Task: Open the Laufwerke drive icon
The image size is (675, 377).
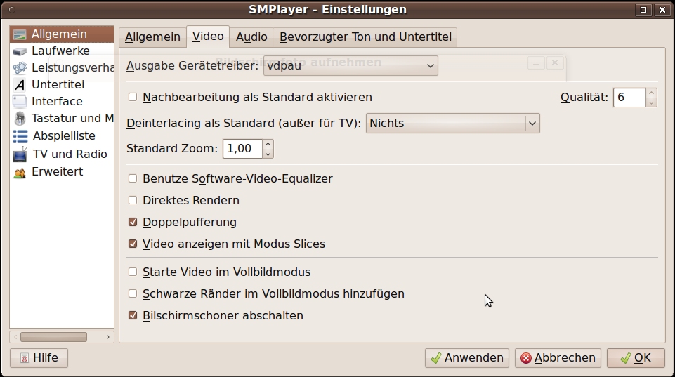Action: pos(20,51)
